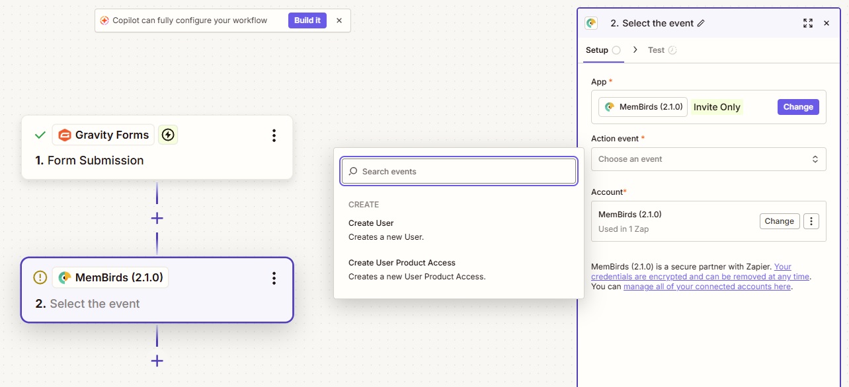Select the Create User Product Access event
849x387 pixels.
click(x=459, y=269)
